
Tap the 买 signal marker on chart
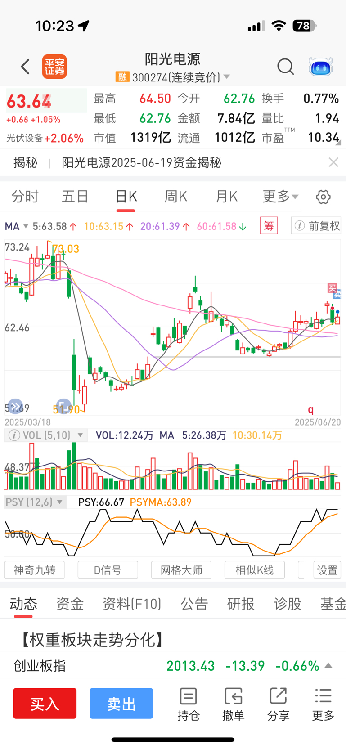332,288
